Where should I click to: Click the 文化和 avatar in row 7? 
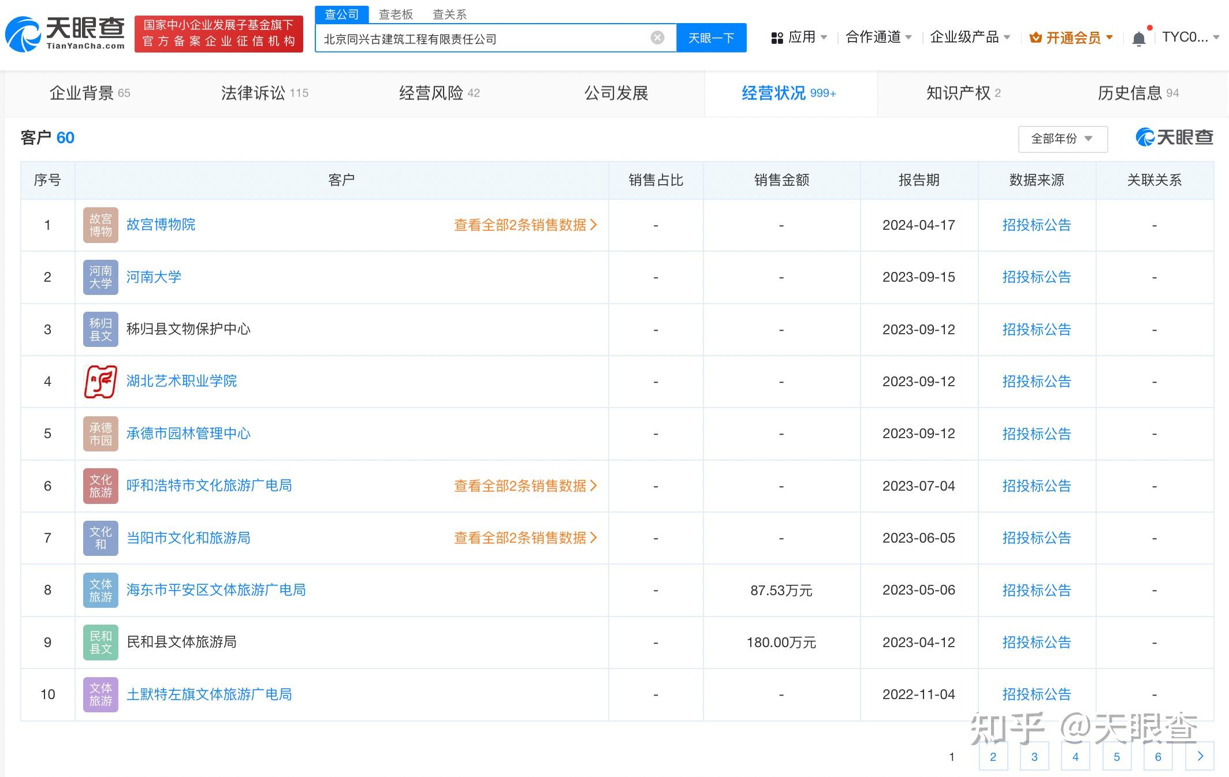pos(100,538)
